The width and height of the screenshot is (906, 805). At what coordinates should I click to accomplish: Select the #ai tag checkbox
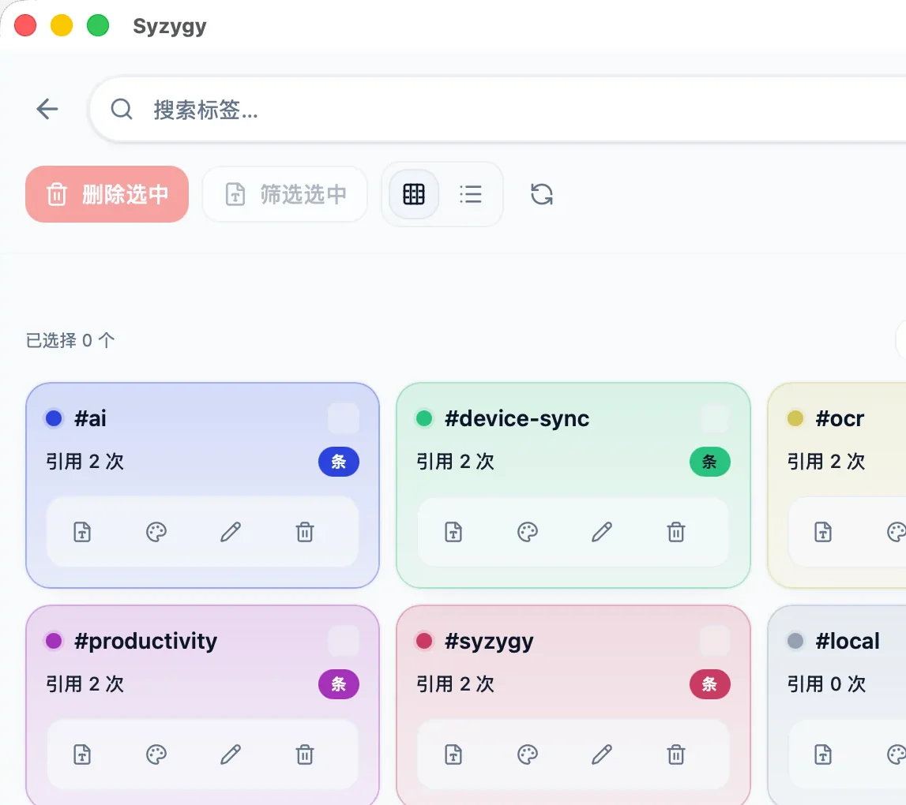(344, 418)
